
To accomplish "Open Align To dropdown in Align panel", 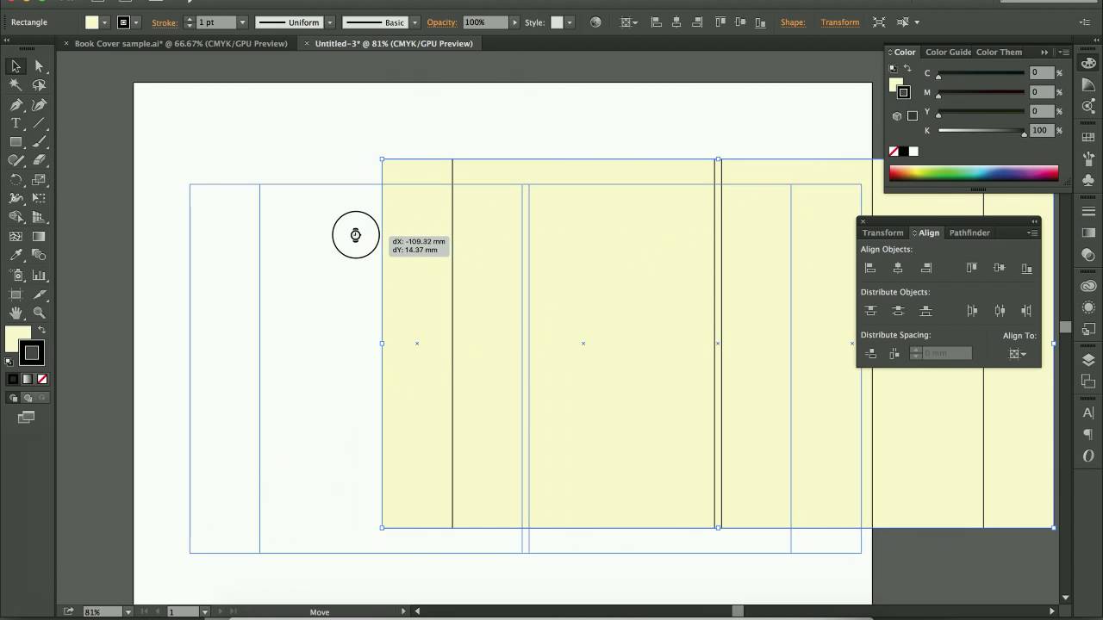I will [1018, 354].
